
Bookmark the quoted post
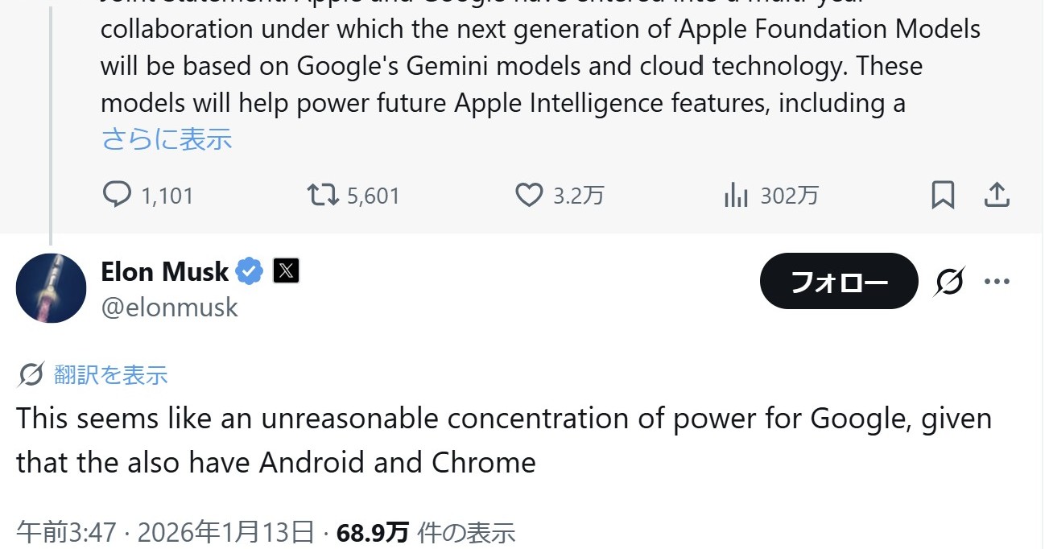[944, 194]
